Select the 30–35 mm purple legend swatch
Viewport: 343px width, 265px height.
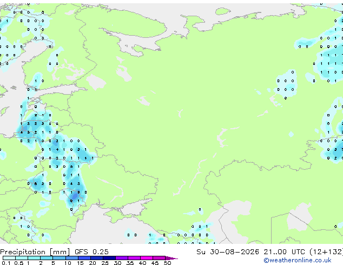tap(121, 258)
